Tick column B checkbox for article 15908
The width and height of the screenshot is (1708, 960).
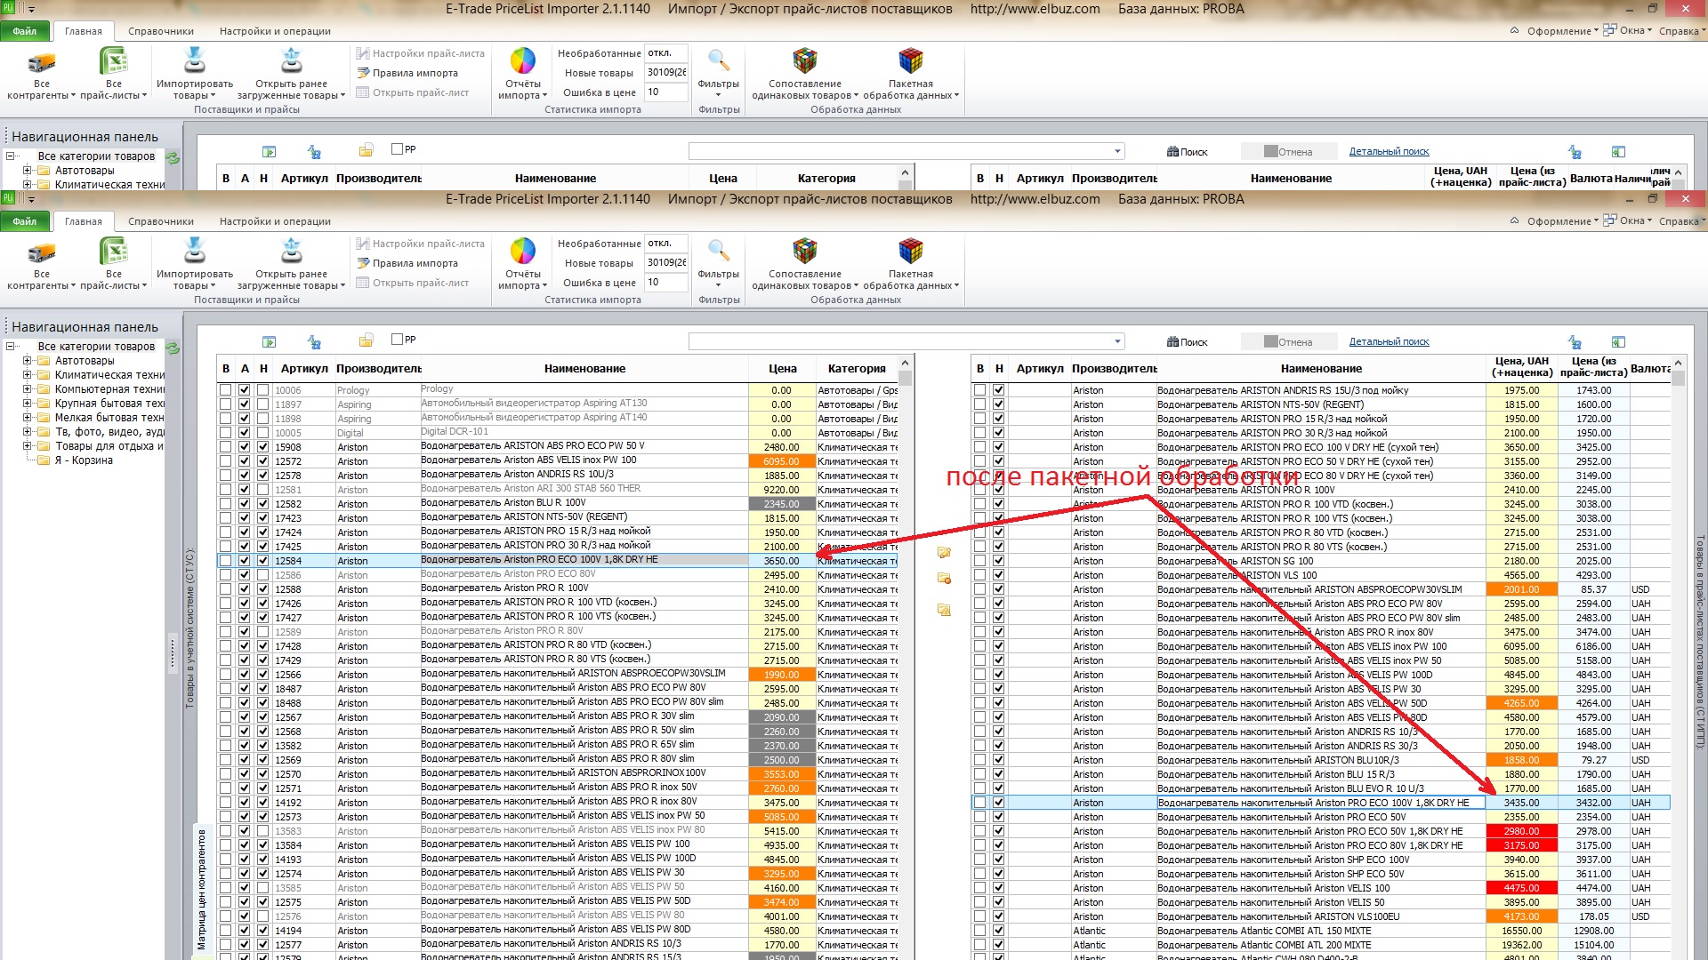[x=226, y=447]
